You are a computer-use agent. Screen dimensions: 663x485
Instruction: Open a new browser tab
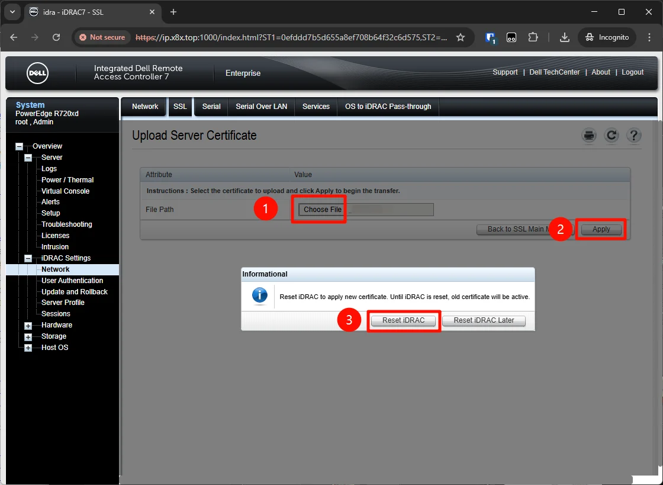[173, 12]
